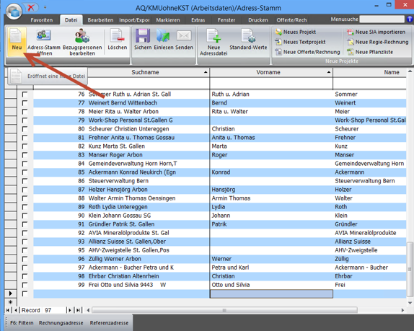Tick checkbox for row 99 Frei
The height and width of the screenshot is (331, 414).
(x=25, y=285)
